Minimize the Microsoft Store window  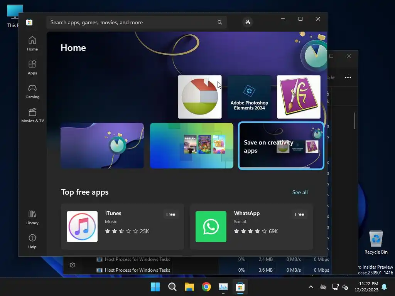coord(283,19)
